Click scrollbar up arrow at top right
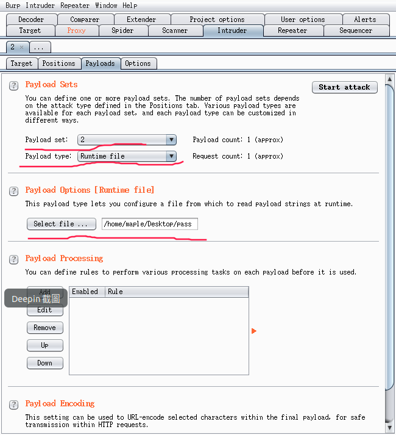 (x=390, y=79)
